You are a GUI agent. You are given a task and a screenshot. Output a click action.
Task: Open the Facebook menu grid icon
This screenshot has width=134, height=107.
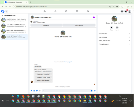pos(122,11)
